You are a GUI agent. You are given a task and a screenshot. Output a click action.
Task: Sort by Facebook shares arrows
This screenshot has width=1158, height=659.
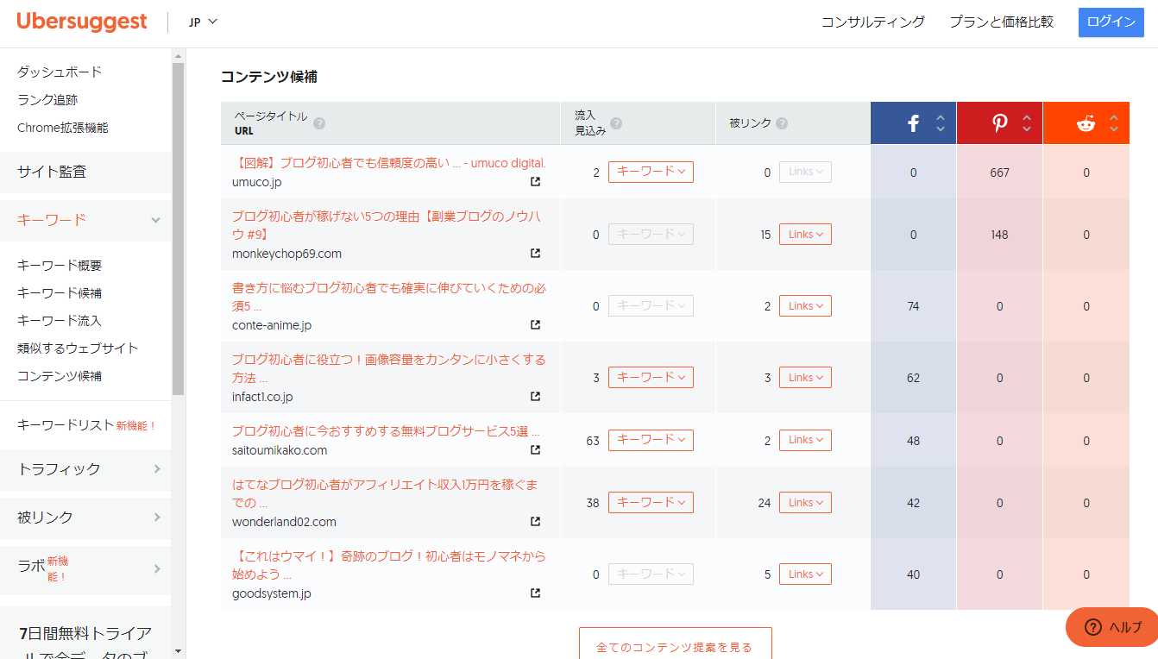click(941, 123)
